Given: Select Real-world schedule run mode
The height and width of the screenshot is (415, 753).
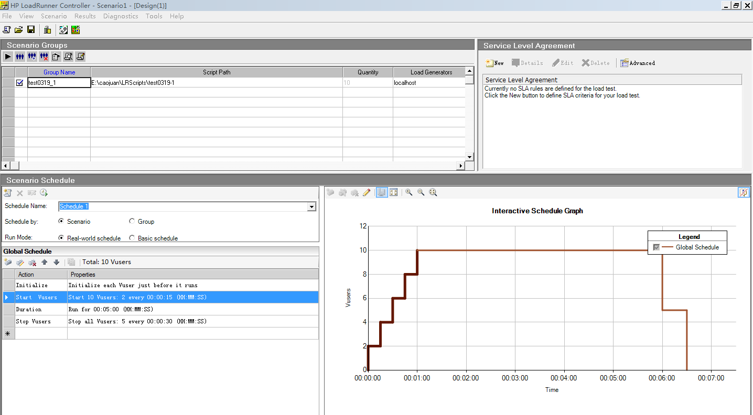Looking at the screenshot, I should (x=61, y=238).
